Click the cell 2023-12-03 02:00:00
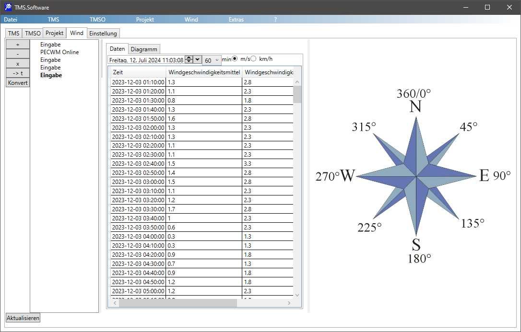 coord(138,128)
